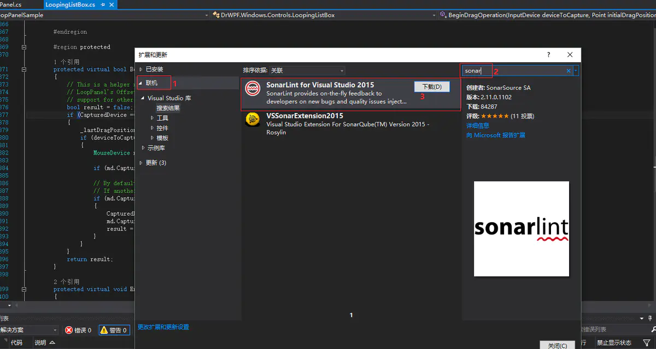Click the error list auto-hide pin
The width and height of the screenshot is (656, 349).
click(651, 318)
